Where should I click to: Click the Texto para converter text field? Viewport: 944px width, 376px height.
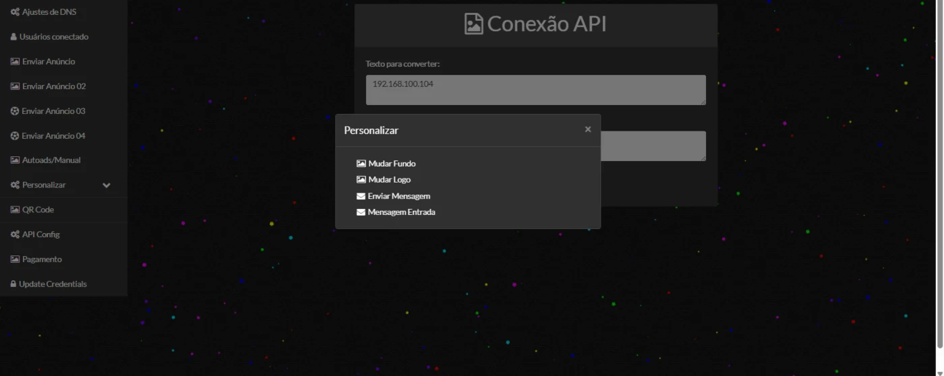click(x=536, y=90)
